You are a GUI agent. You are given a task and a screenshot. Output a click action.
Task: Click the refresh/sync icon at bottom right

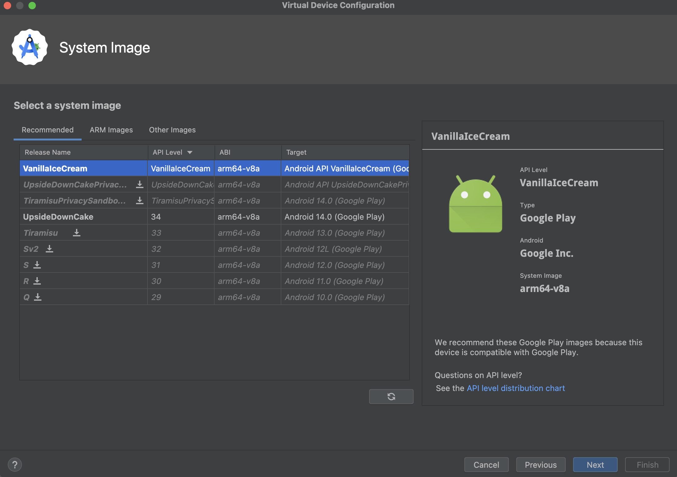tap(391, 396)
